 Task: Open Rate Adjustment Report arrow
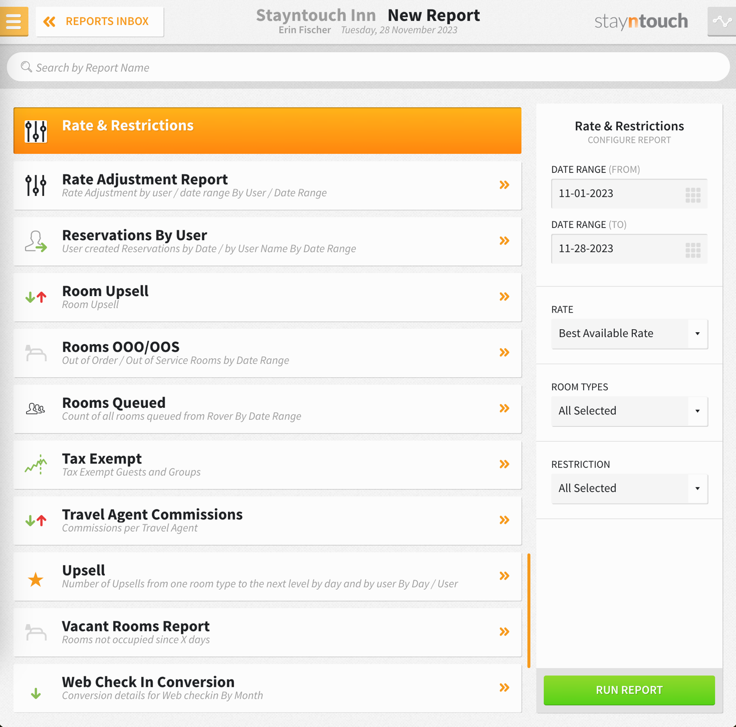pyautogui.click(x=505, y=185)
